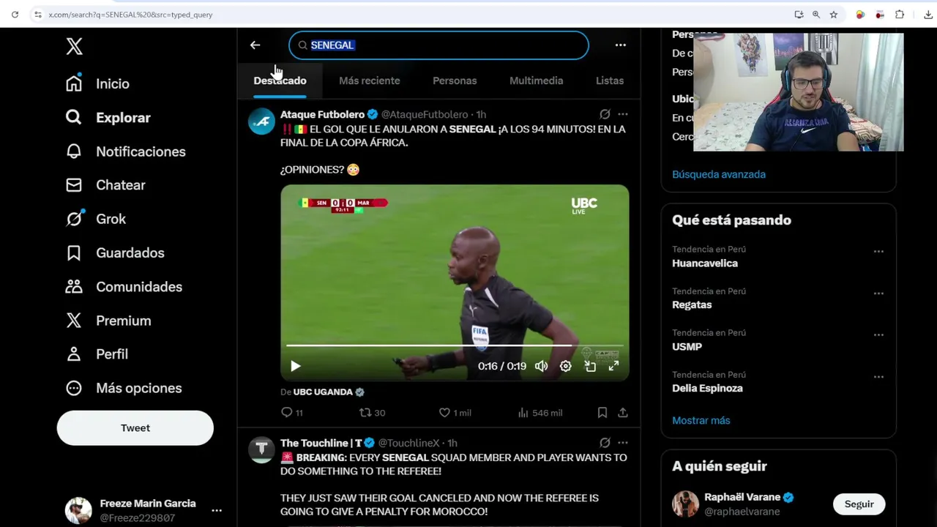Enter video fullscreen mode
This screenshot has width=937, height=527.
pos(613,366)
